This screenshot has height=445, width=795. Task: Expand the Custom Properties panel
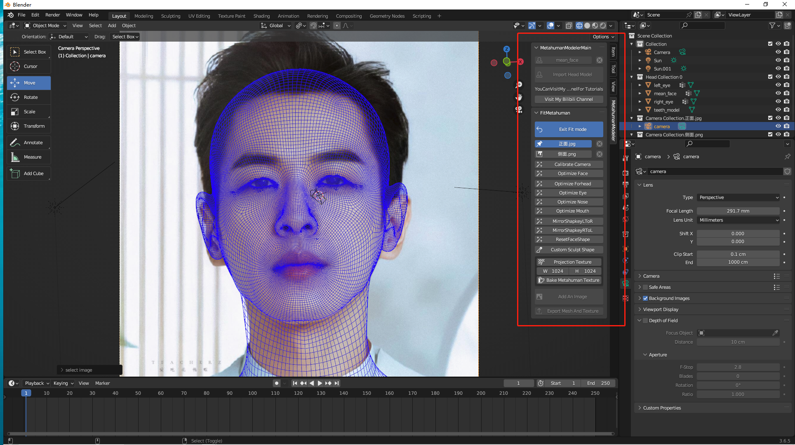662,408
